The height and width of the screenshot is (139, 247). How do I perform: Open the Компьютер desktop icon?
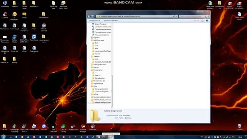coord(5,4)
